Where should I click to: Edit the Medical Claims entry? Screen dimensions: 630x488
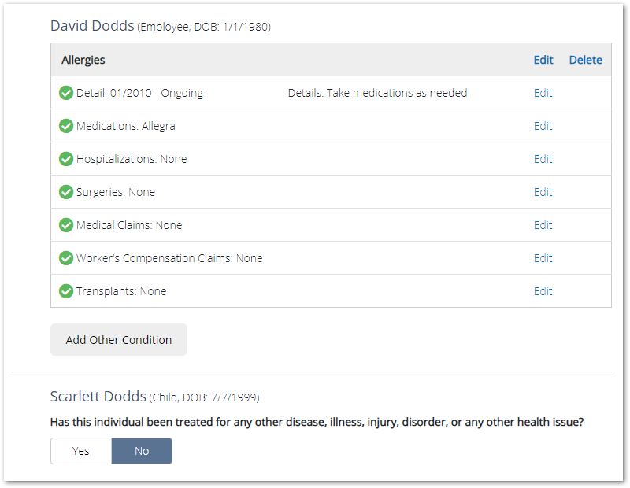[x=543, y=225]
